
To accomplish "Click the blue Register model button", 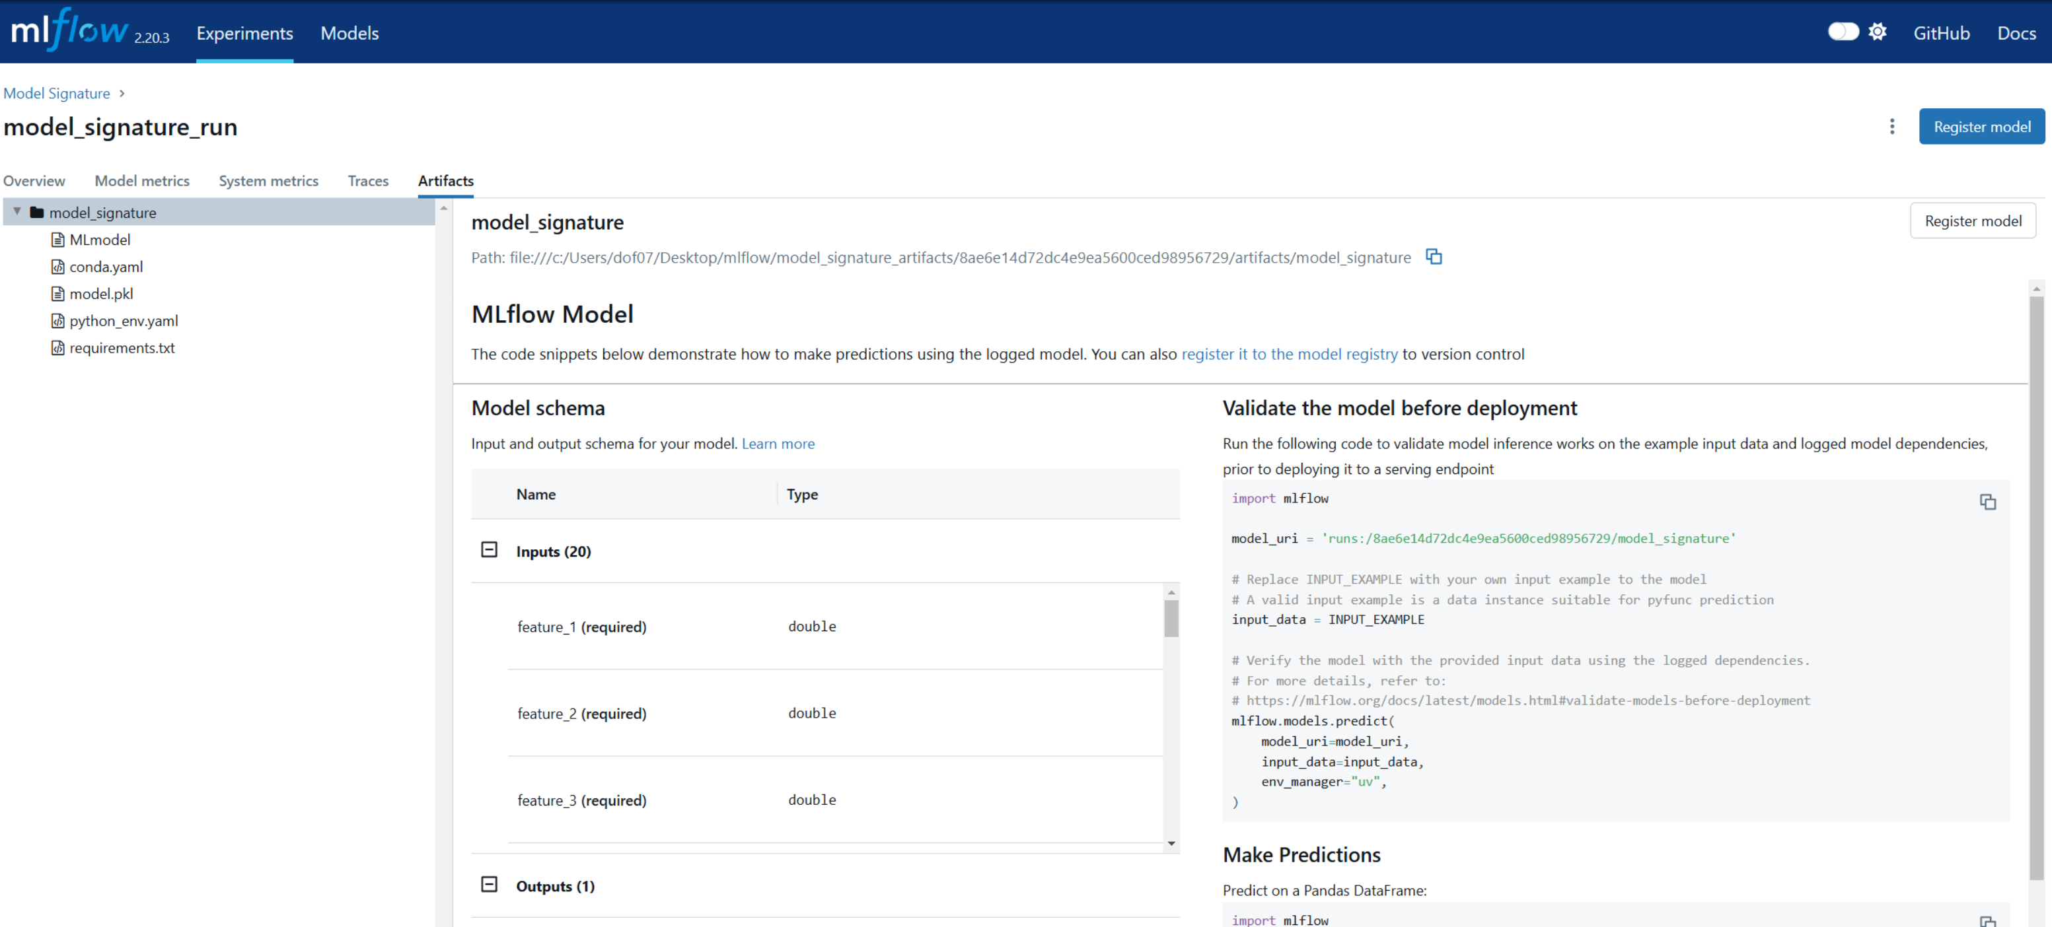I will (x=1981, y=127).
